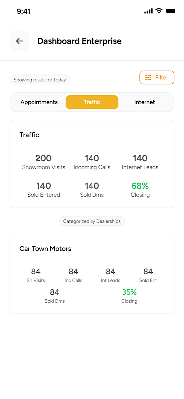Tap the Showing result for Today chip
Screen dimensions: 184x399
coord(40,80)
